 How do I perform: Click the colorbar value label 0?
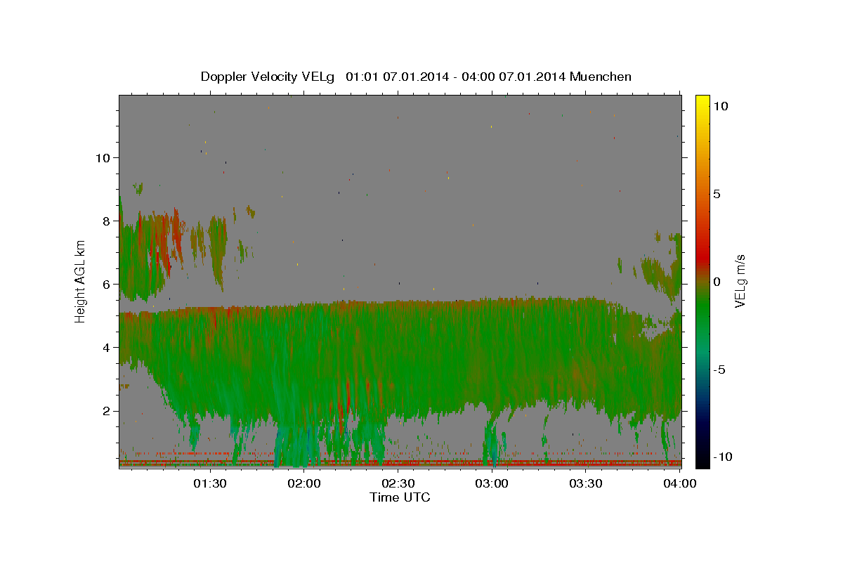tap(717, 282)
